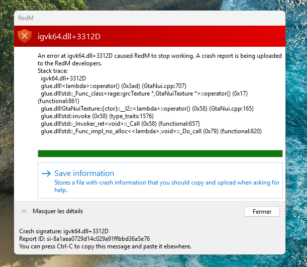Close the dialog with Fermer button
This screenshot has width=307, height=267.
262,211
